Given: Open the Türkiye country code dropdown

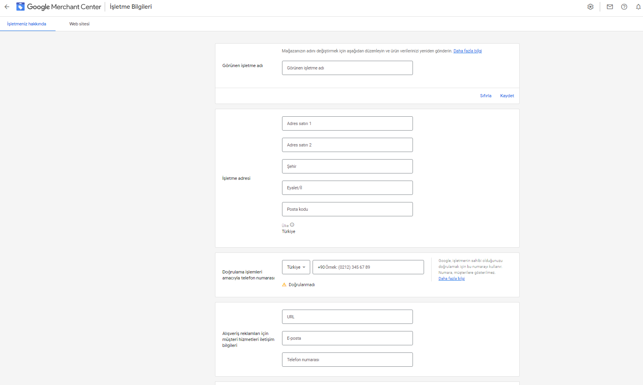Looking at the screenshot, I should (296, 267).
